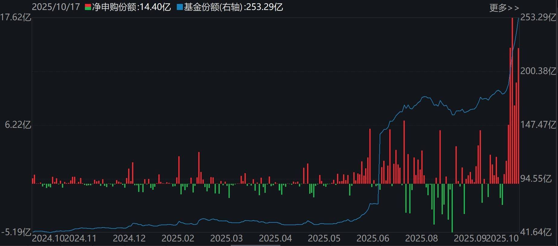Select the 净申购份额:14.40亿 legend label
The height and width of the screenshot is (246, 558).
point(131,7)
